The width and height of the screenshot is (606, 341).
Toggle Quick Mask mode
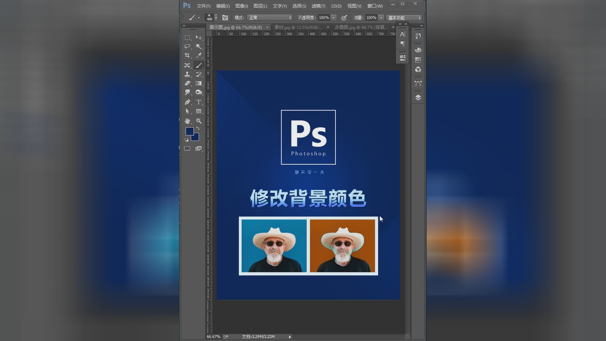(187, 148)
